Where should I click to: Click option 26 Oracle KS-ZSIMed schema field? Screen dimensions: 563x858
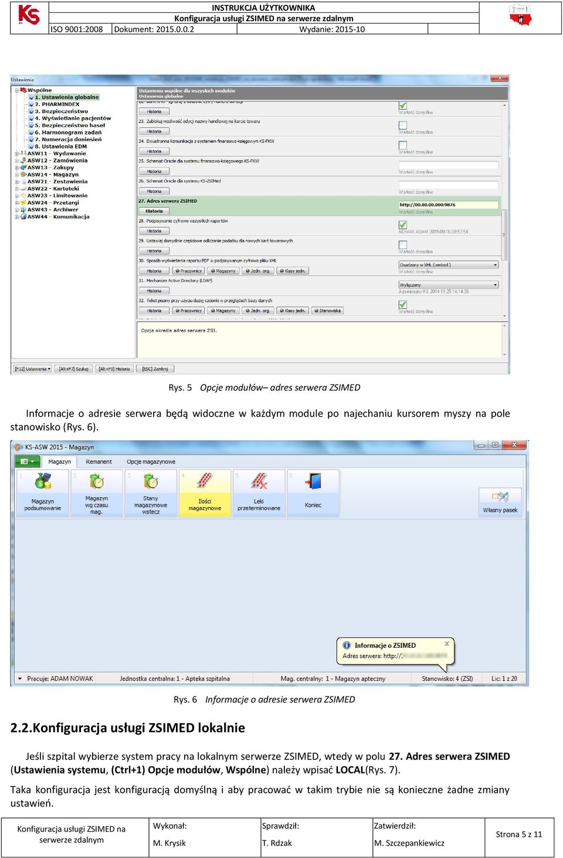[x=449, y=185]
